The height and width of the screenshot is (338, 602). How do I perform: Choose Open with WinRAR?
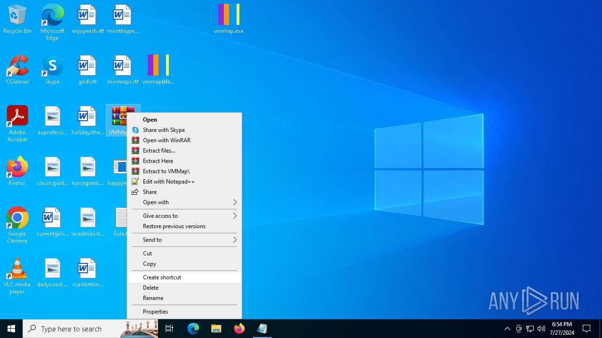coord(184,140)
